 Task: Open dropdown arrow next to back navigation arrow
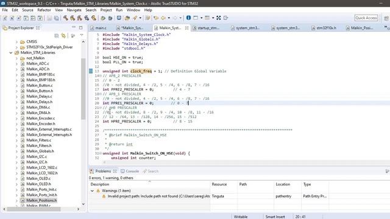pos(169,18)
